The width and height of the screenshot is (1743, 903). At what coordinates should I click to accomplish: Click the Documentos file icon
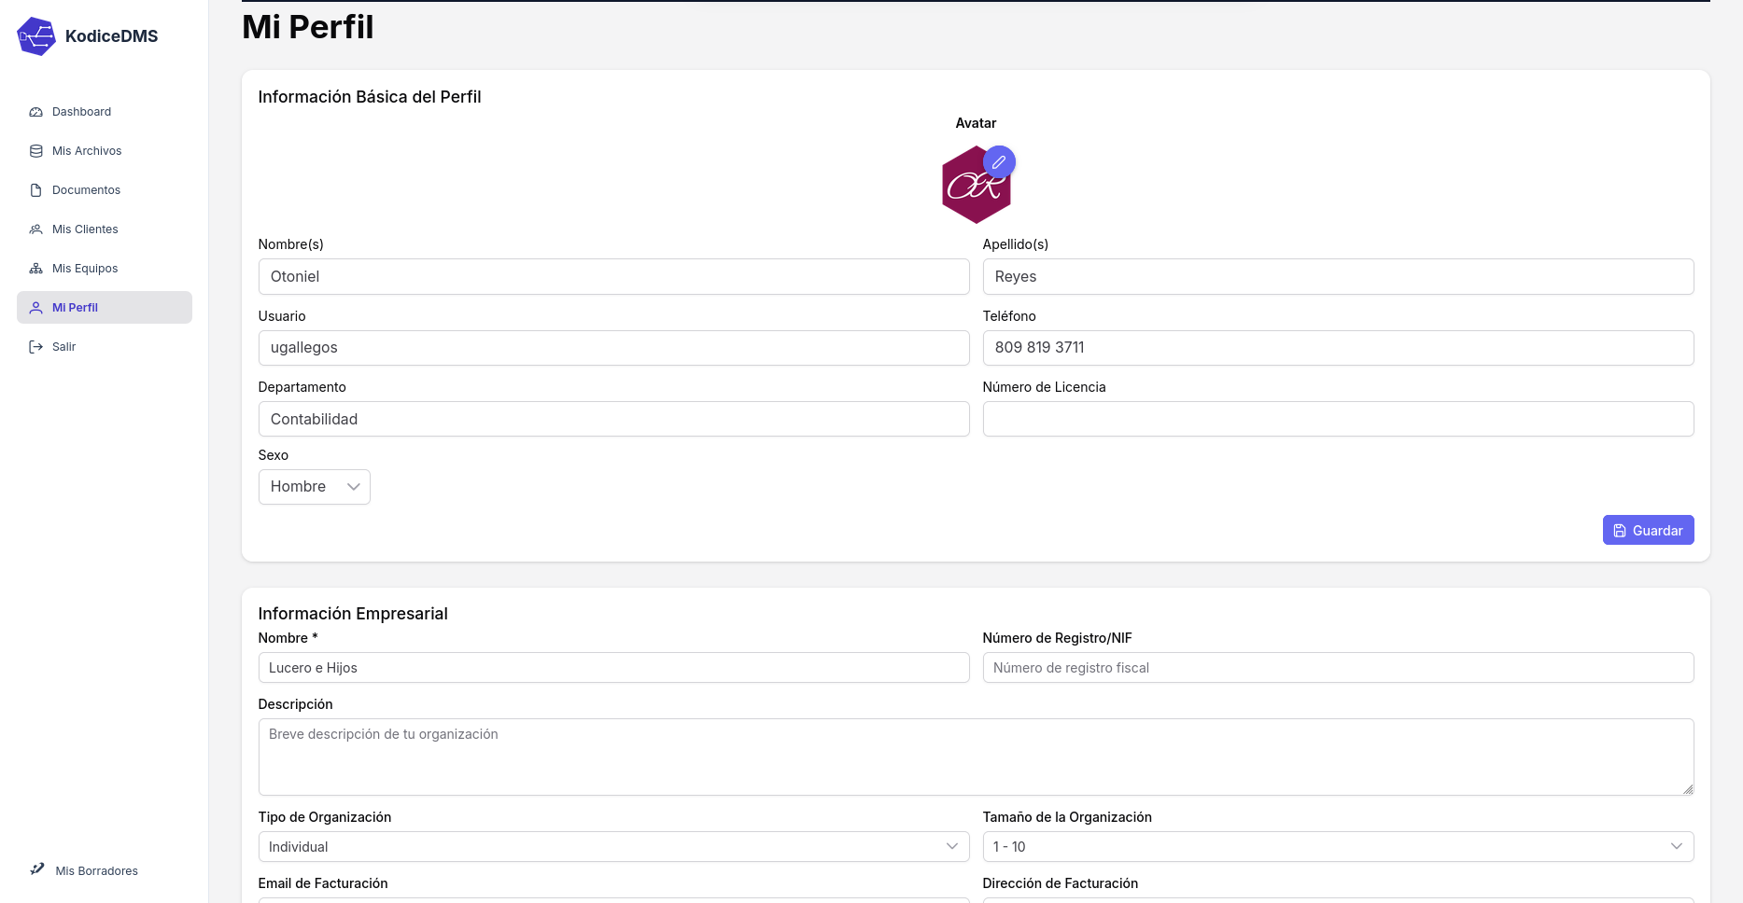36,190
